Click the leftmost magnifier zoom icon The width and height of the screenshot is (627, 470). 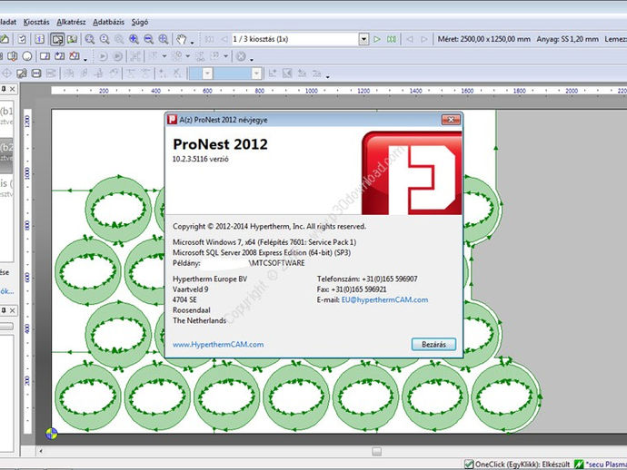[90, 39]
